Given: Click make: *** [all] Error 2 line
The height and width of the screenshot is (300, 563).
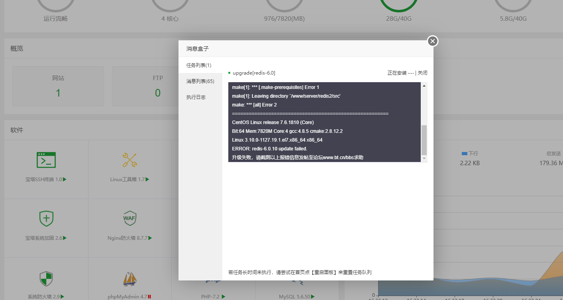Looking at the screenshot, I should (x=254, y=105).
